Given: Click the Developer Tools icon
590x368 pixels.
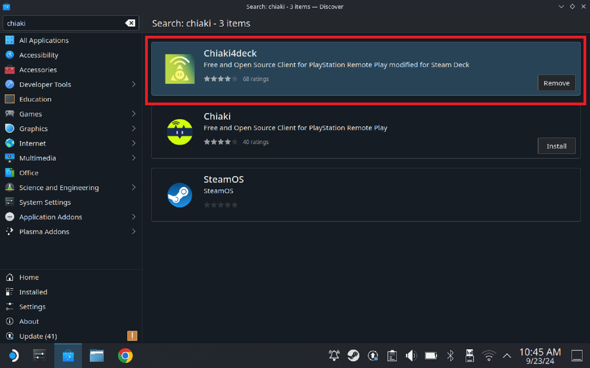Looking at the screenshot, I should coord(10,84).
